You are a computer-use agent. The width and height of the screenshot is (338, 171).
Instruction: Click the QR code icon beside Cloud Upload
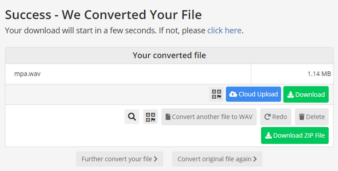[x=216, y=95]
